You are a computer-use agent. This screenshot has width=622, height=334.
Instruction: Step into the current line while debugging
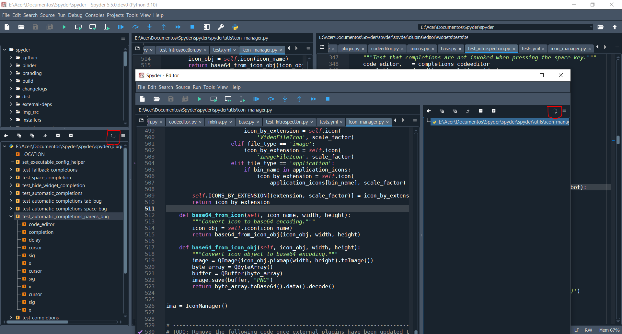pos(150,27)
